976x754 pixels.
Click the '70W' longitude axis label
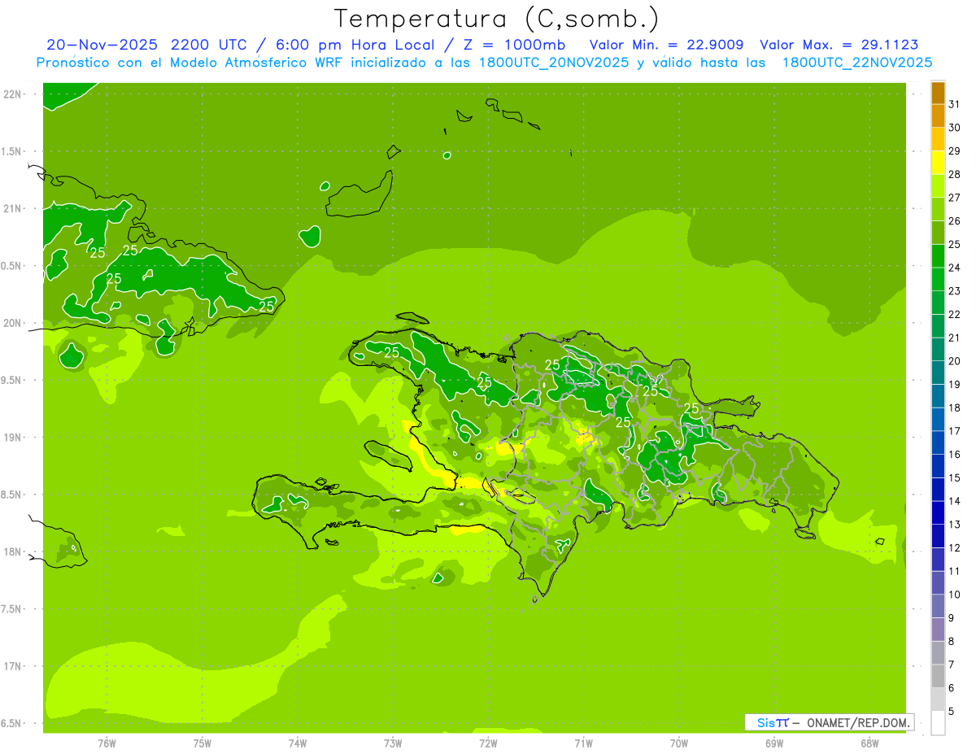tap(679, 743)
